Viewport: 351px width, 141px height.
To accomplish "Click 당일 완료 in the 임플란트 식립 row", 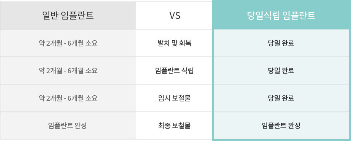I will pyautogui.click(x=281, y=70).
